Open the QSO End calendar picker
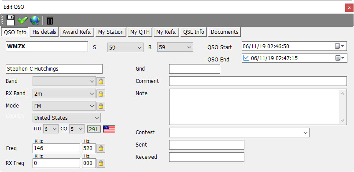This screenshot has width=354, height=172. (339, 58)
